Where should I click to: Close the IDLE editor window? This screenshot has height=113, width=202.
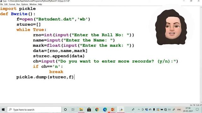point(199,1)
